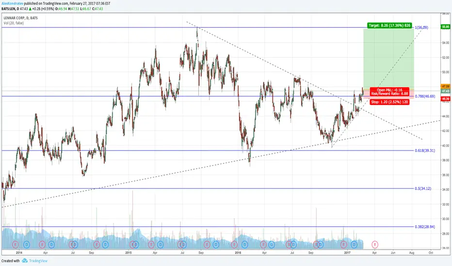Click the dividend D marker just after Apr 2015
The height and width of the screenshot is (266, 452).
click(x=160, y=245)
